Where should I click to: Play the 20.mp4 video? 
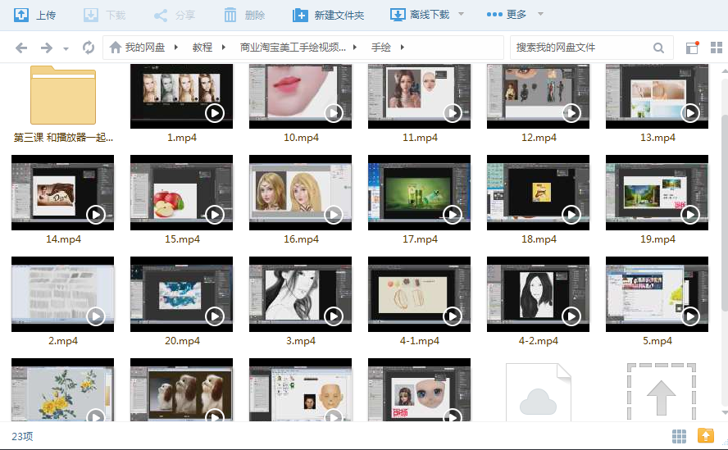point(215,316)
